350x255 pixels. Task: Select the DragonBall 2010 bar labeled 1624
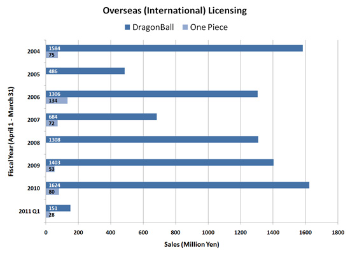[x=178, y=186]
